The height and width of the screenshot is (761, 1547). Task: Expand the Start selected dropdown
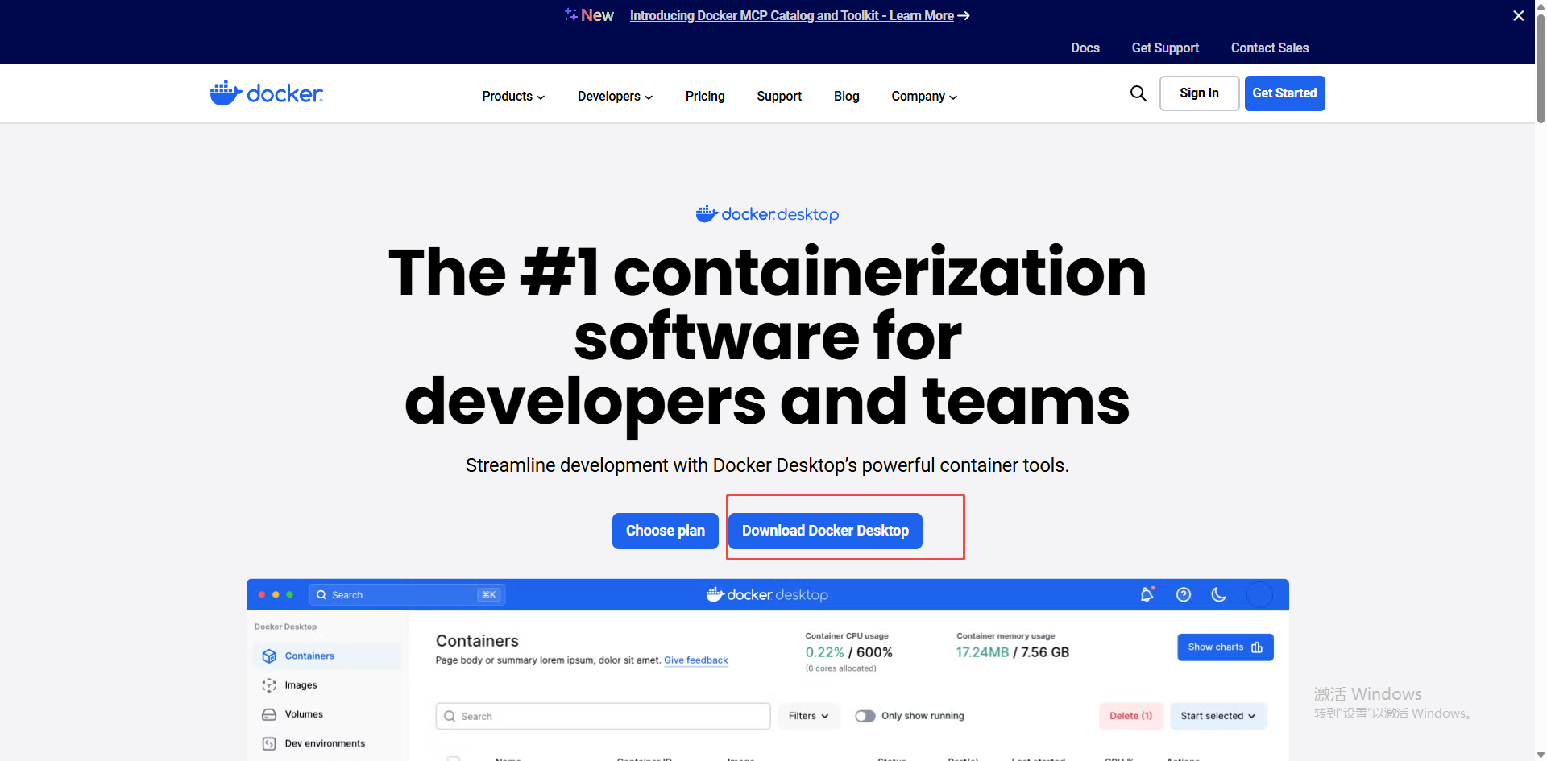pos(1218,716)
